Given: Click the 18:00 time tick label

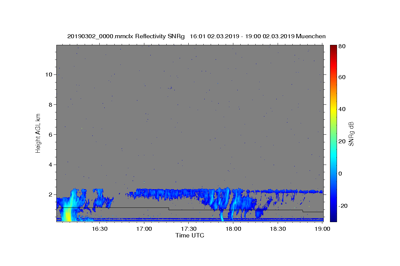Looking at the screenshot, I should 233,229.
